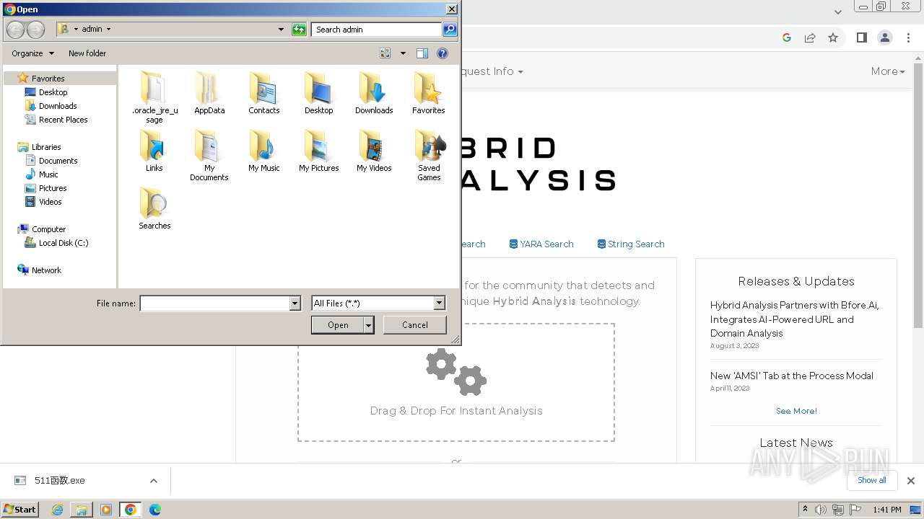Click the Start button
The image size is (924, 519).
click(20, 510)
